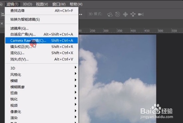
Task: Click the sky photo on the canvas
Action: coord(117,79)
